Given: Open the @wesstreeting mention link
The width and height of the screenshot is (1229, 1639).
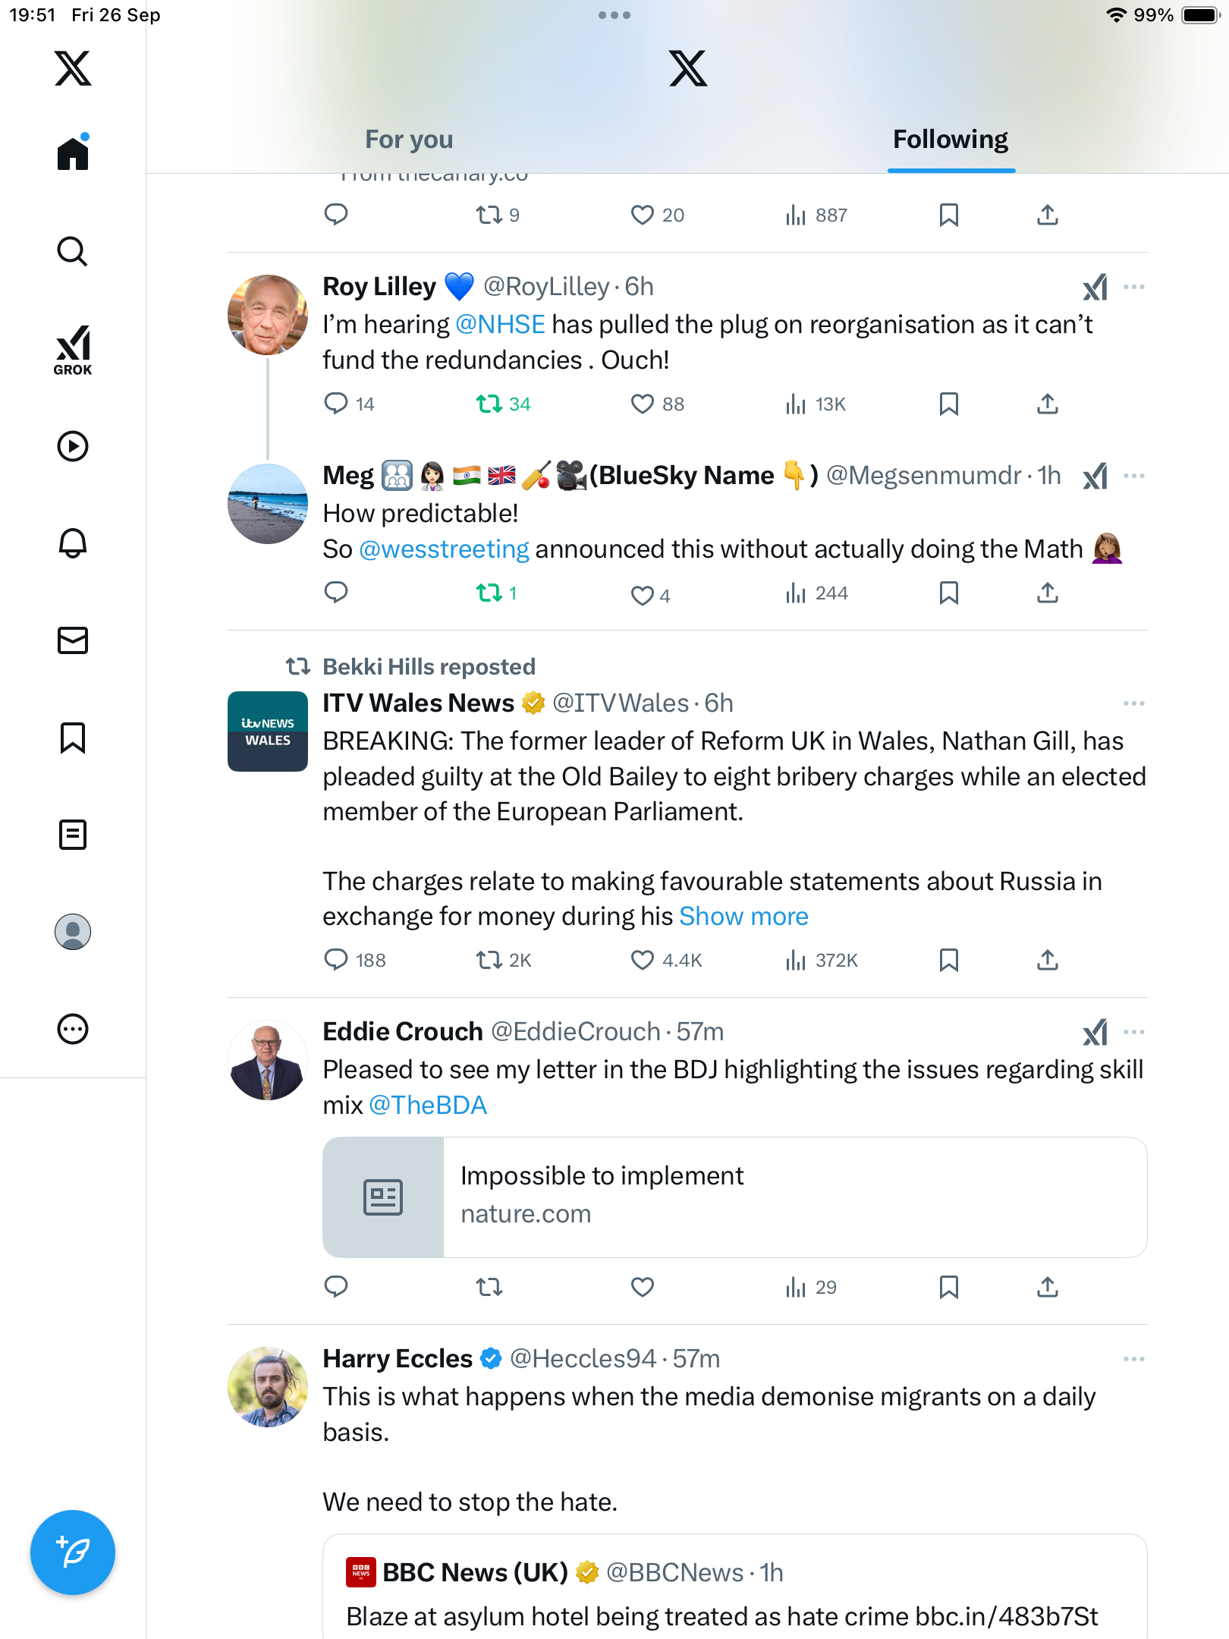Looking at the screenshot, I should click(444, 549).
